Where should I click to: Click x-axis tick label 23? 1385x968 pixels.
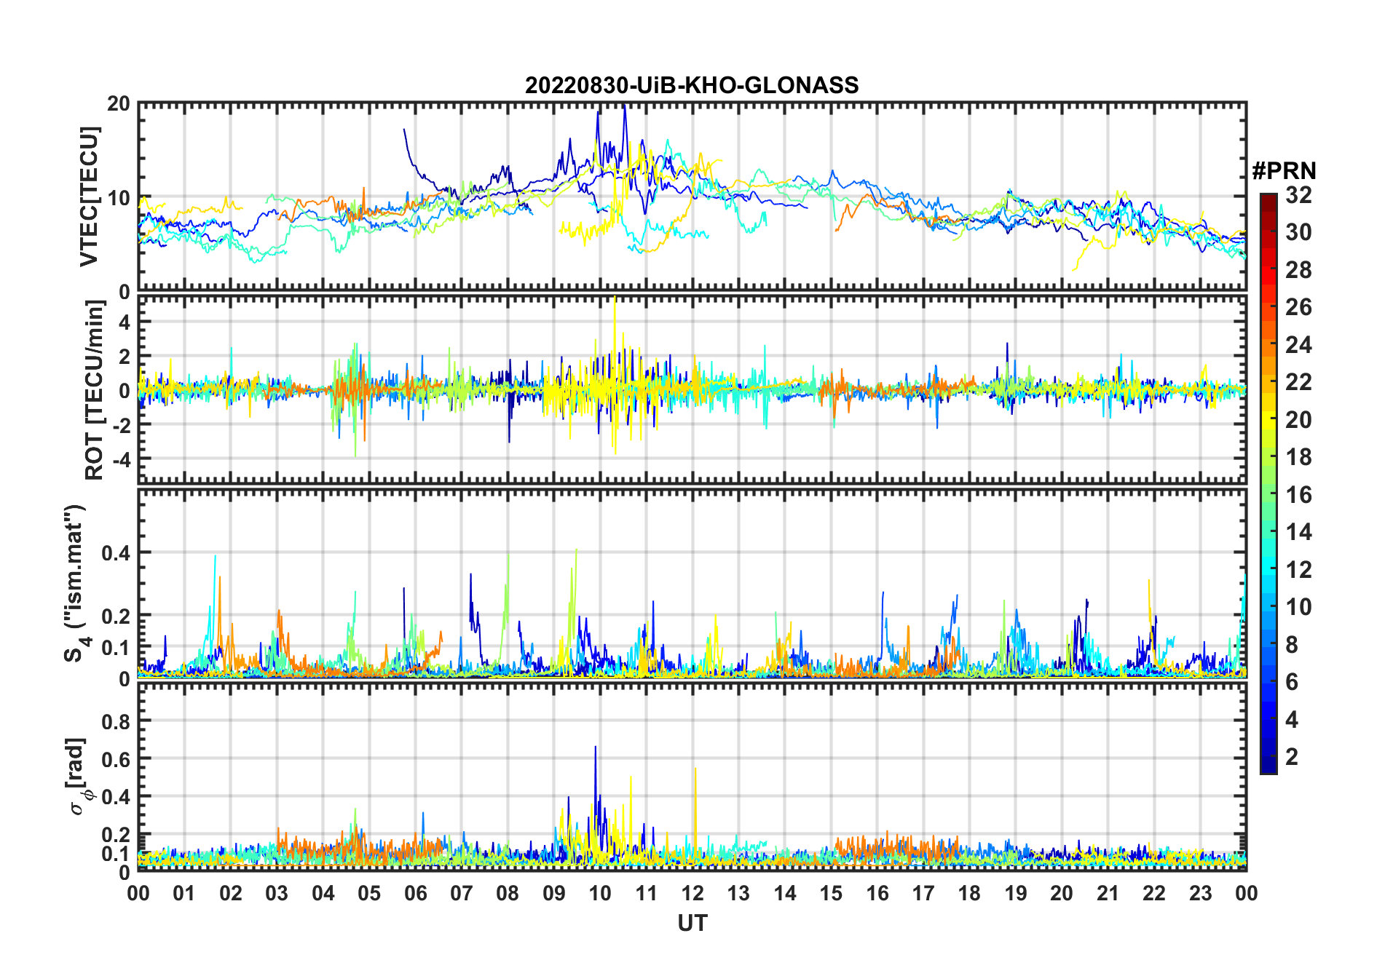coord(1200,893)
